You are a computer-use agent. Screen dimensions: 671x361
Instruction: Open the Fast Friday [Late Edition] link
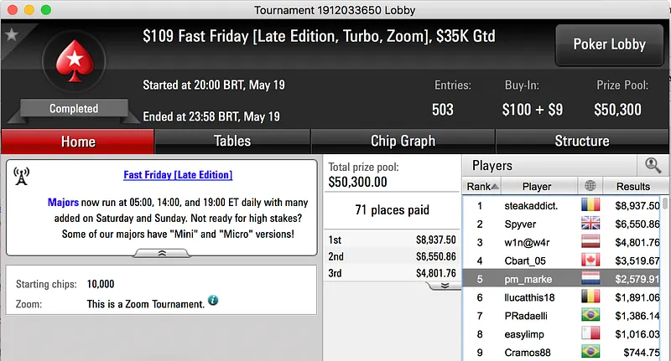click(178, 175)
